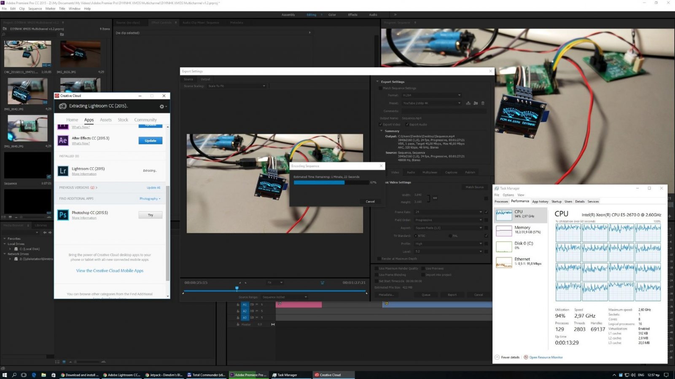The image size is (675, 379).
Task: Click the After Effects app icon
Action: pos(63,141)
